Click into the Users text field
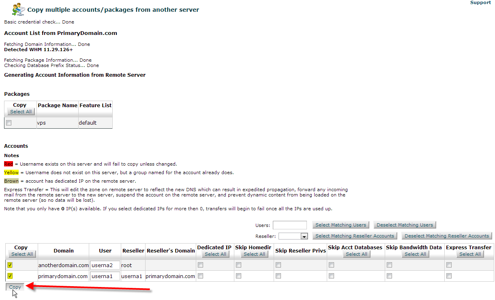Screen dimensions: 495x300 [x=290, y=225]
